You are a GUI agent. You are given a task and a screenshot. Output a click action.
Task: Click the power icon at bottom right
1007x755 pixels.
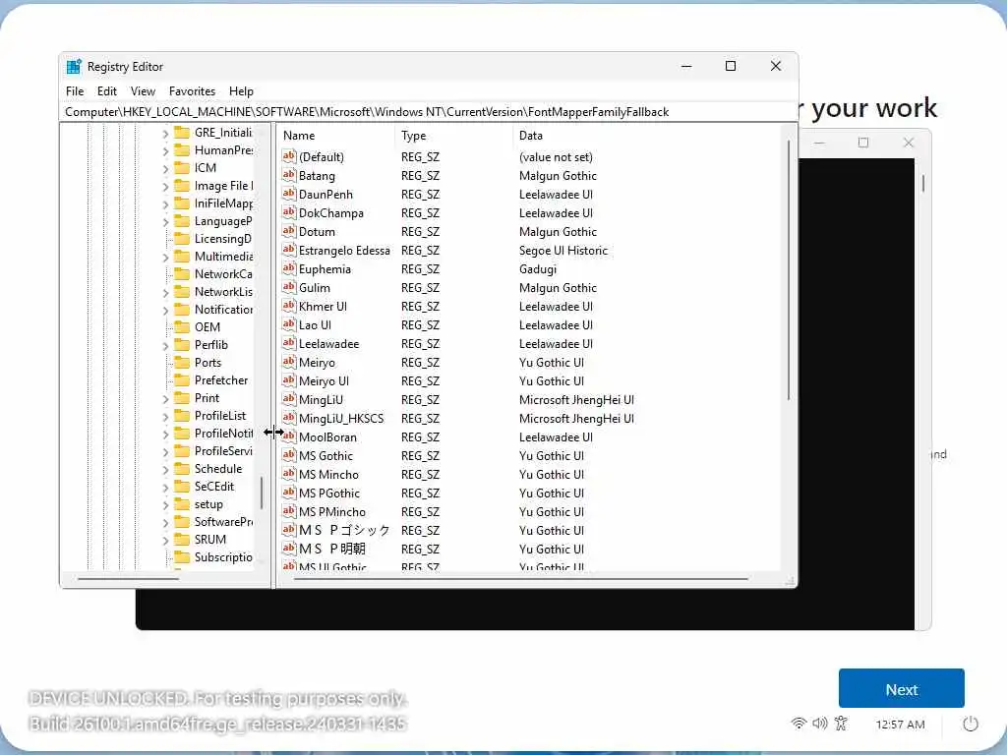click(x=971, y=724)
